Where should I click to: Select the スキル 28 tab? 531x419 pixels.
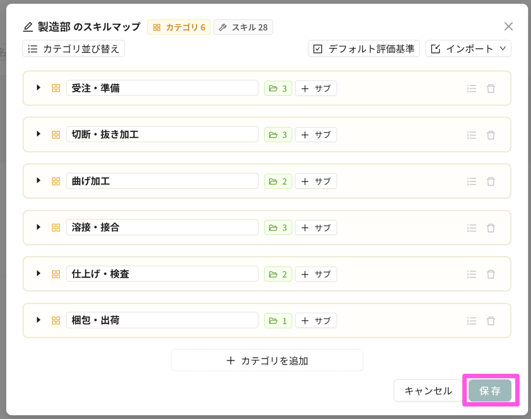[x=243, y=27]
